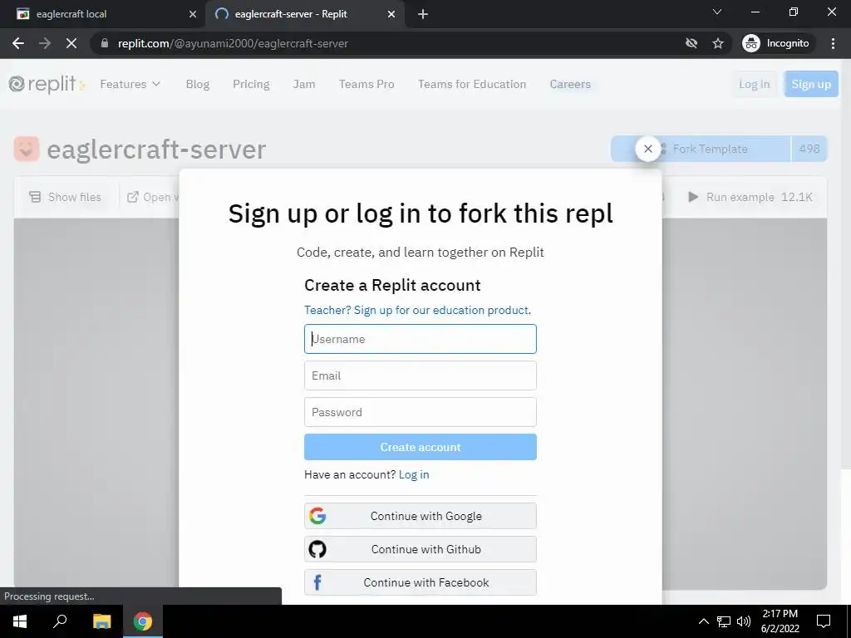Click the Run example play icon
This screenshot has width=851, height=638.
tap(693, 197)
